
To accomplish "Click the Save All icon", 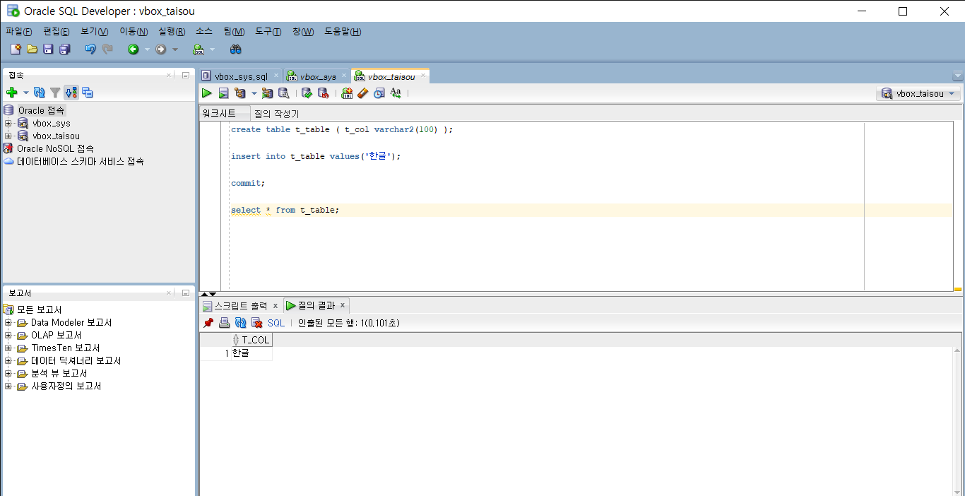I will tap(65, 49).
